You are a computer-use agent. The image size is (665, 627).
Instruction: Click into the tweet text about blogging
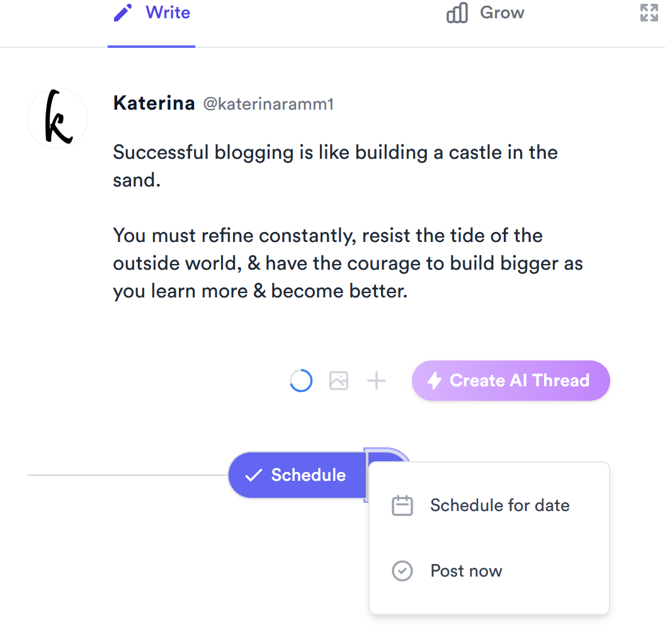click(x=348, y=222)
